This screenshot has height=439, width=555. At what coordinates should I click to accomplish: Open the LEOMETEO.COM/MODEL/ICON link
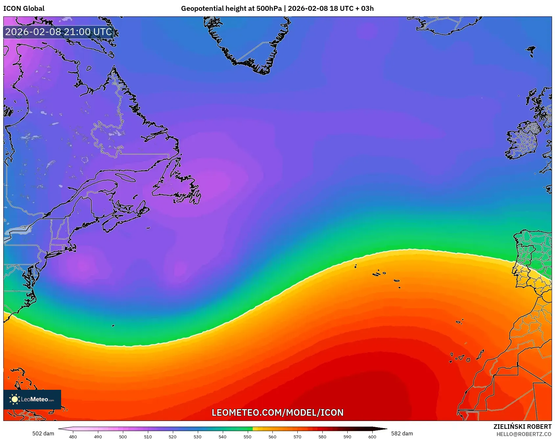tap(278, 412)
